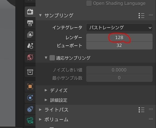The image size is (156, 128).
Task: Enable the Open Shading Language checkbox
Action: (x=89, y=4)
